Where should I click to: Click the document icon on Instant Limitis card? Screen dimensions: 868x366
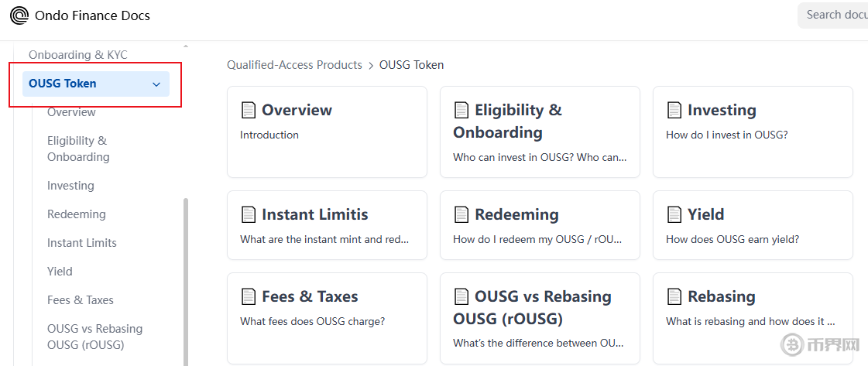(249, 214)
